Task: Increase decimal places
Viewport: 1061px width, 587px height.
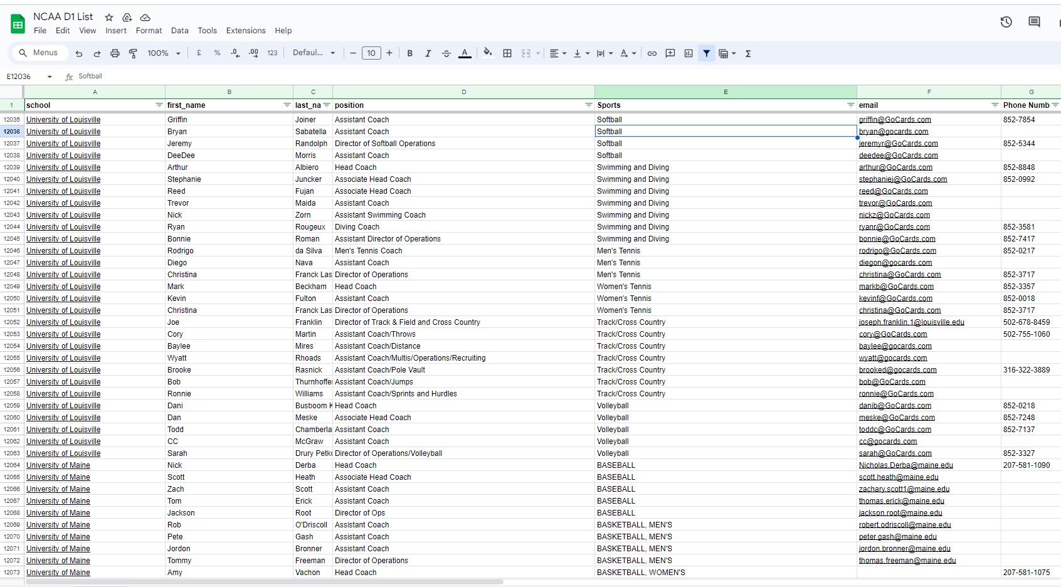Action: 253,53
